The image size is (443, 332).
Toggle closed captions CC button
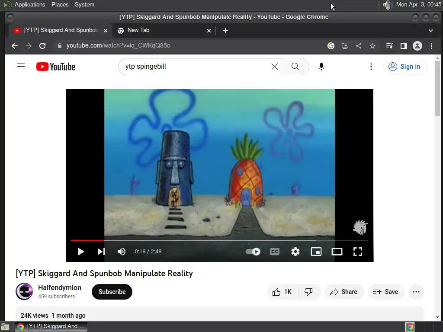click(275, 252)
